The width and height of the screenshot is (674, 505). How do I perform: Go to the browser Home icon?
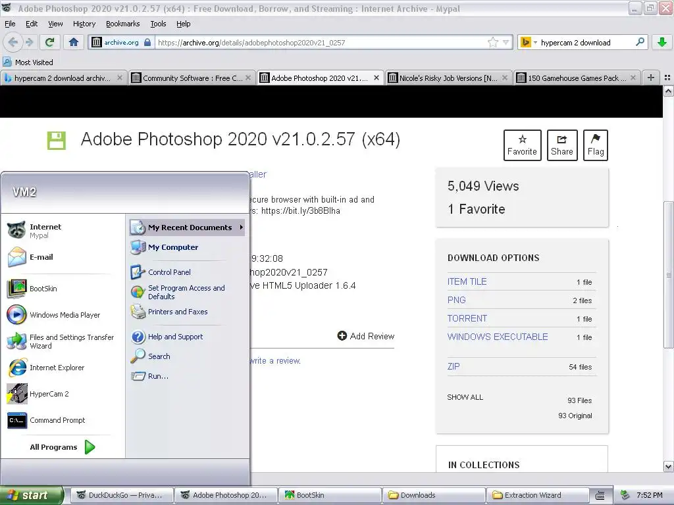pos(74,42)
